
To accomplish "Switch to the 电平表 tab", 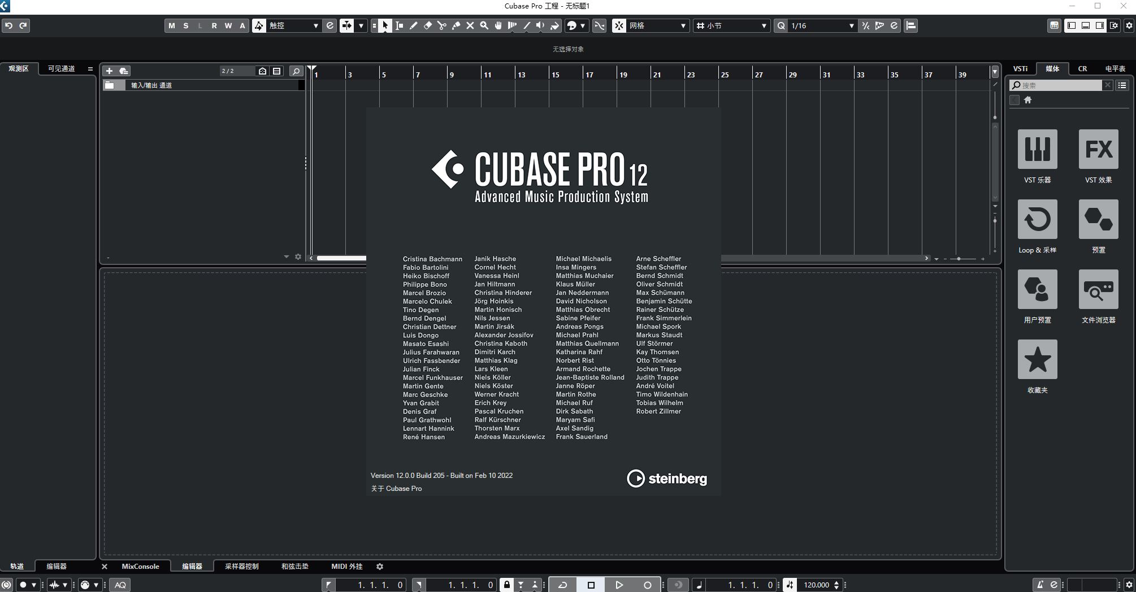I will (1115, 68).
